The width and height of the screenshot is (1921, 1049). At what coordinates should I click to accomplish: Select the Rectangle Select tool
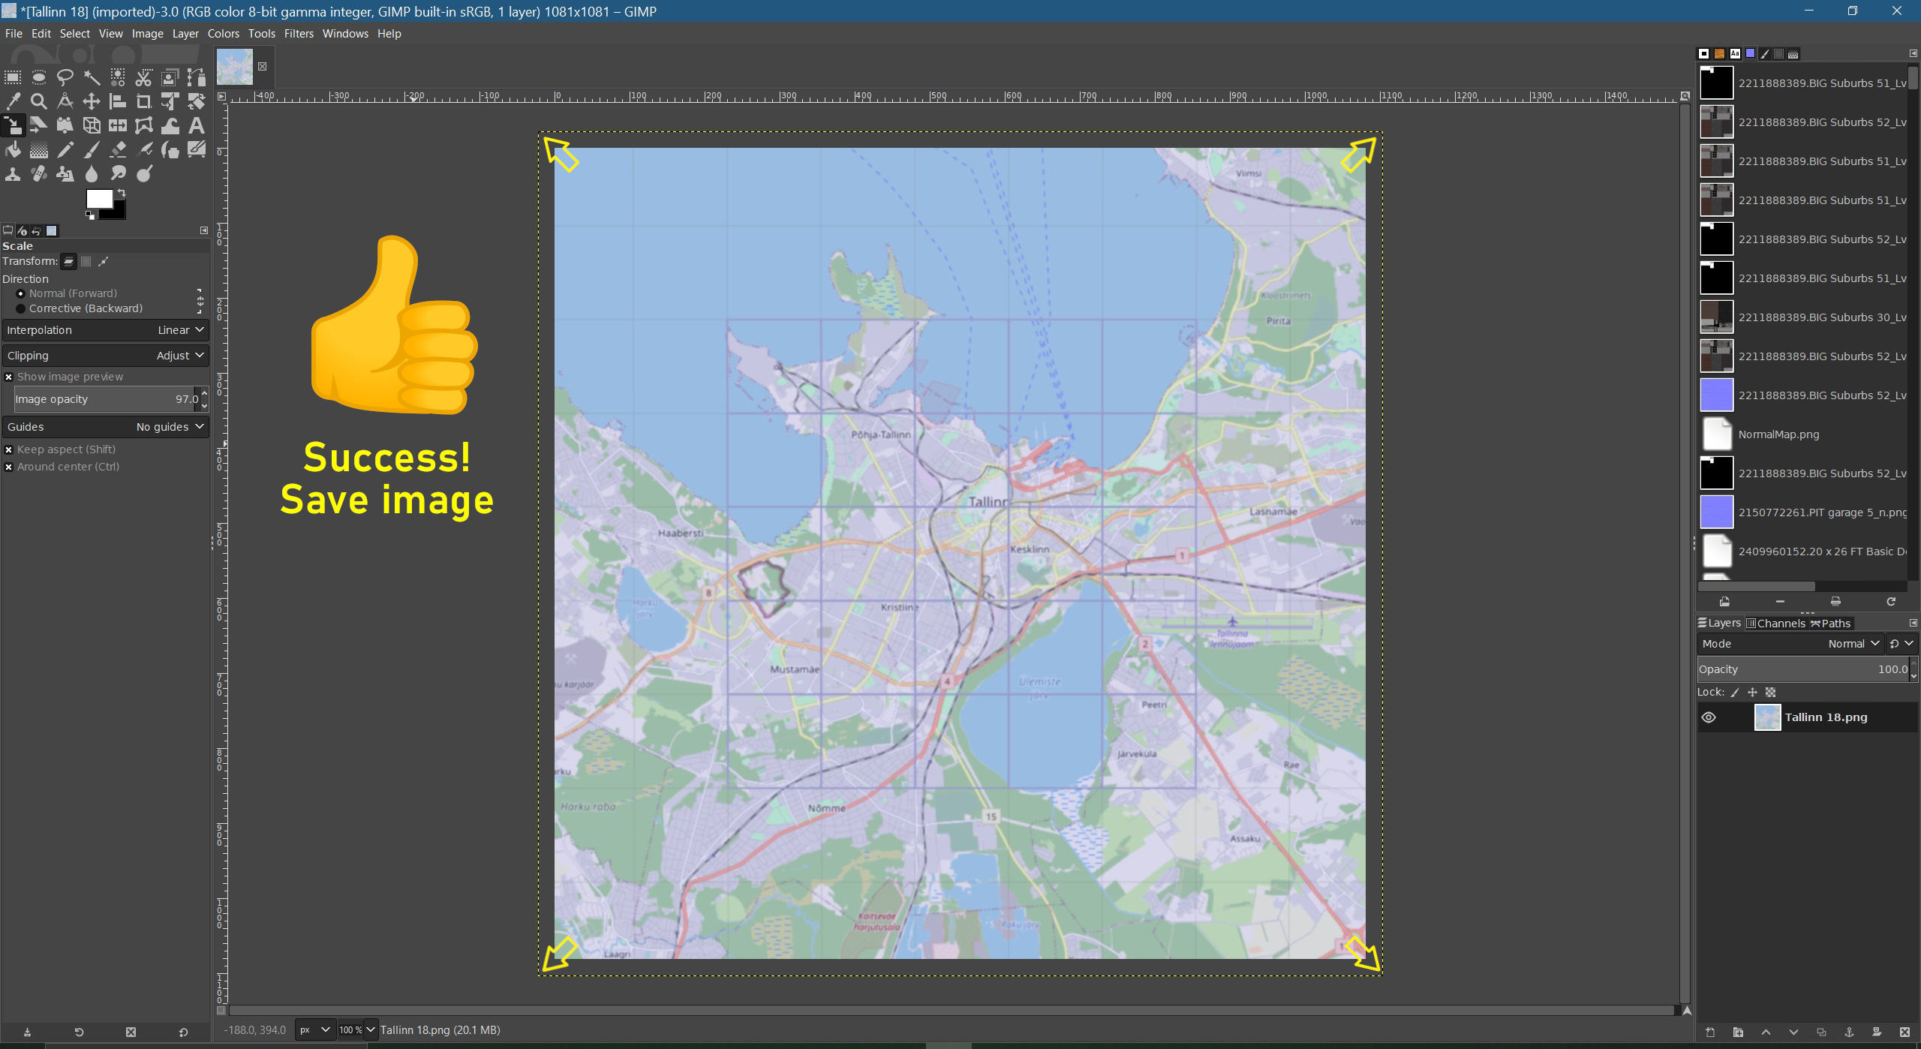click(13, 77)
